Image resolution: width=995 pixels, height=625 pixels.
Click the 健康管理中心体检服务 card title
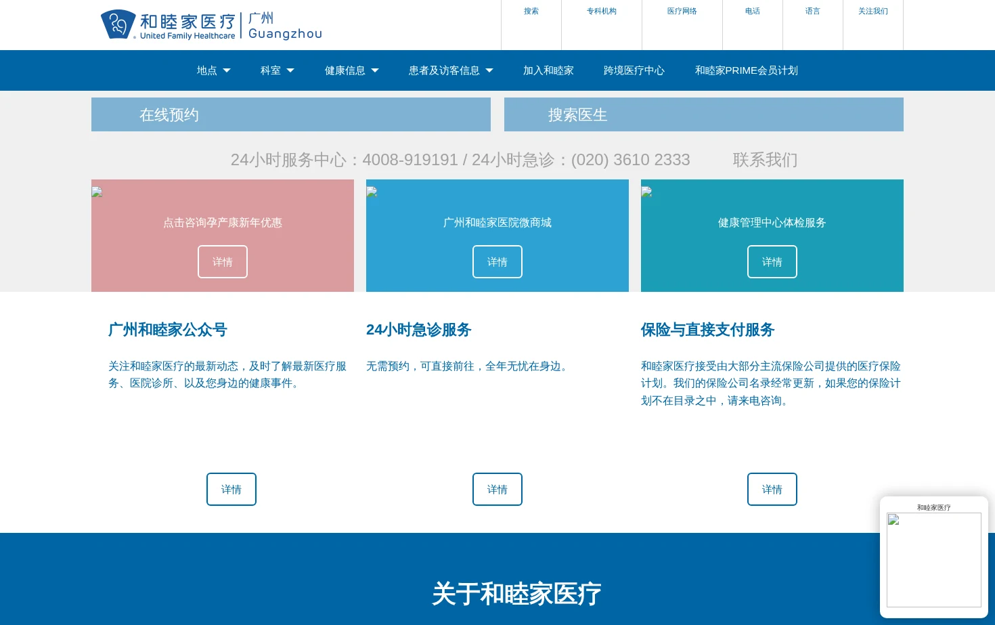tap(772, 223)
